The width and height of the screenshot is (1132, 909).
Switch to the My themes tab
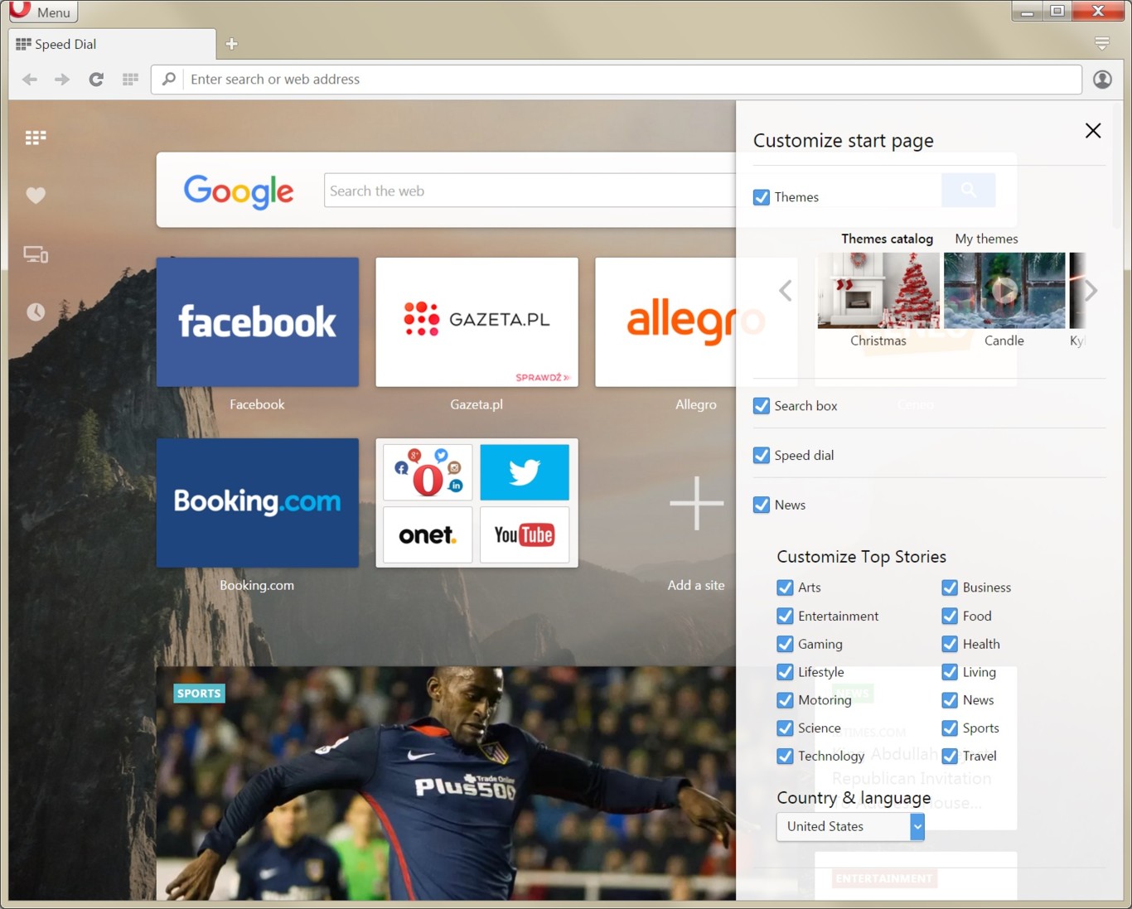click(986, 239)
